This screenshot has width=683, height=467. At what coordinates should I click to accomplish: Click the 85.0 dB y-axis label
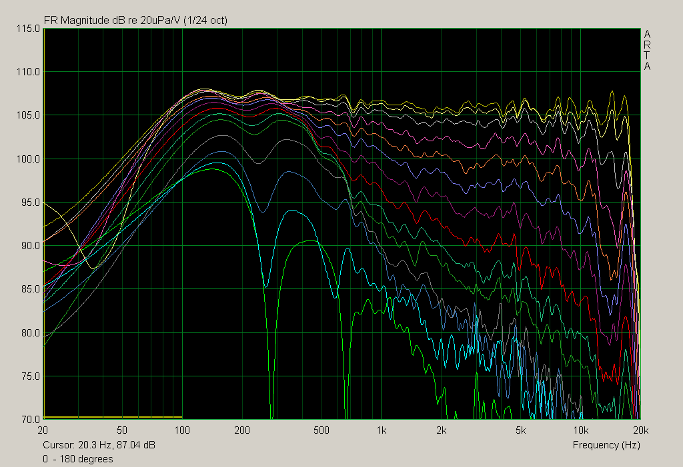[x=31, y=289]
